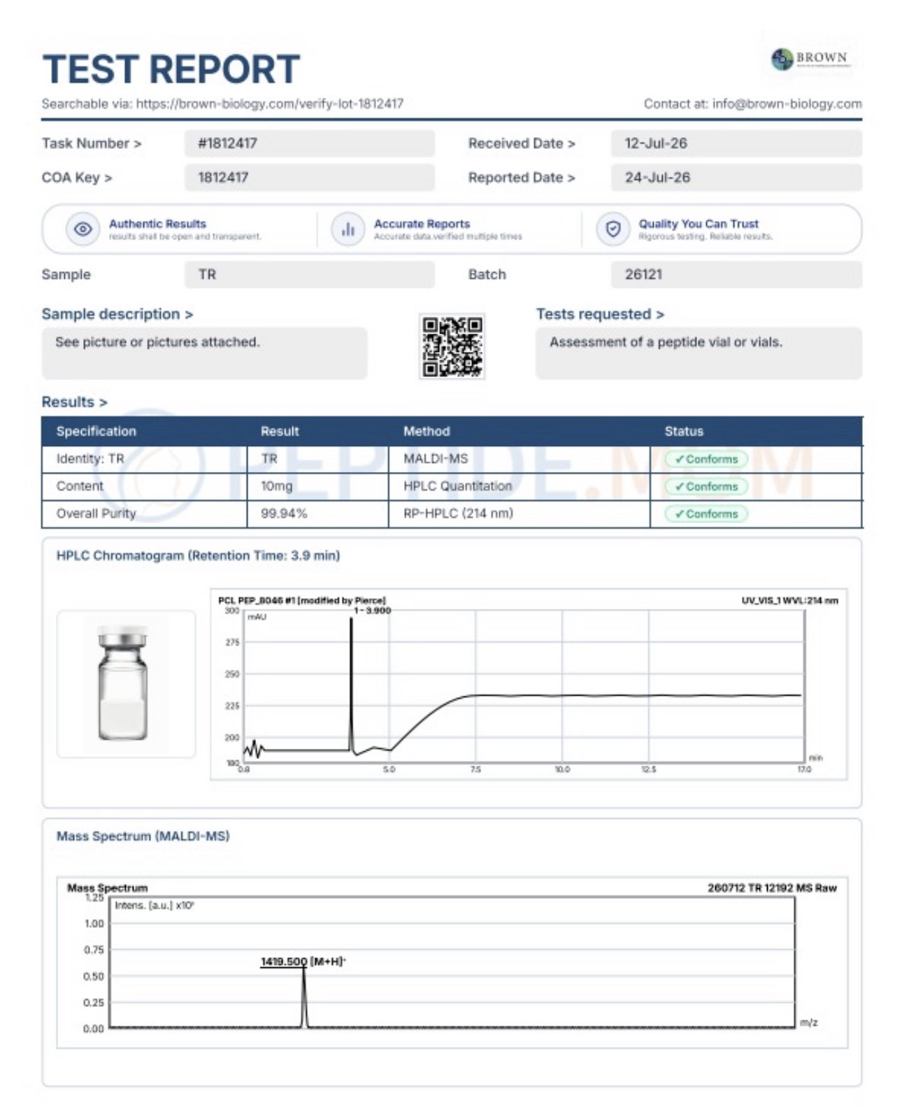Click the "UV_VIS_1 WVL:214 nm" chart label

point(789,600)
